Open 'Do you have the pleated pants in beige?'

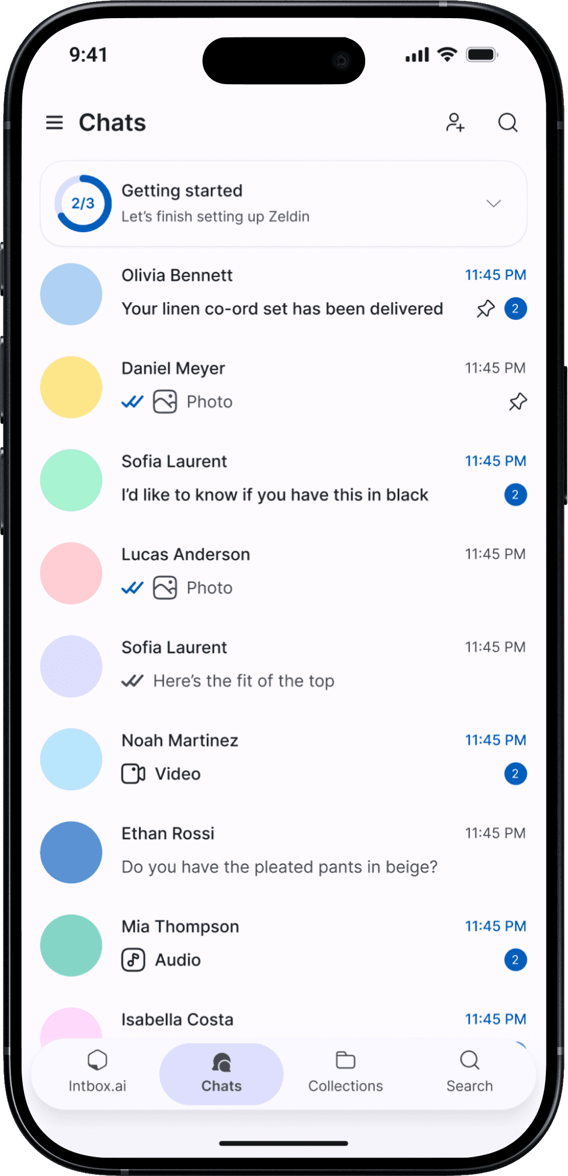pos(279,867)
